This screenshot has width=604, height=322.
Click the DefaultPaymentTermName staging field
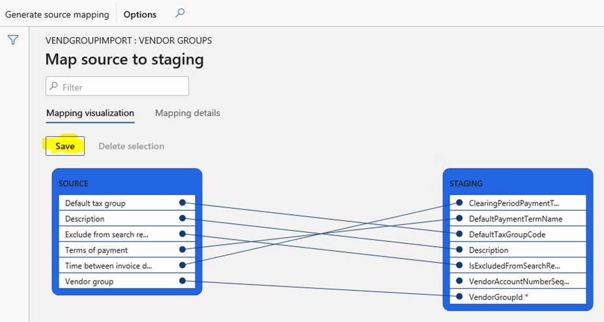coord(515,219)
